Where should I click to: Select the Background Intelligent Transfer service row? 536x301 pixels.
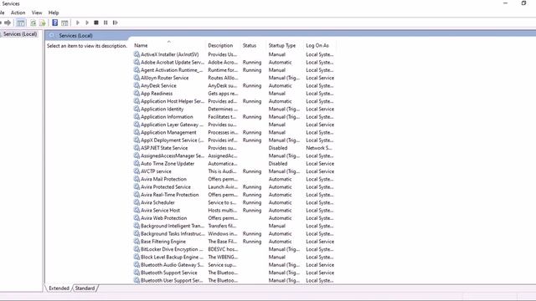coord(234,226)
